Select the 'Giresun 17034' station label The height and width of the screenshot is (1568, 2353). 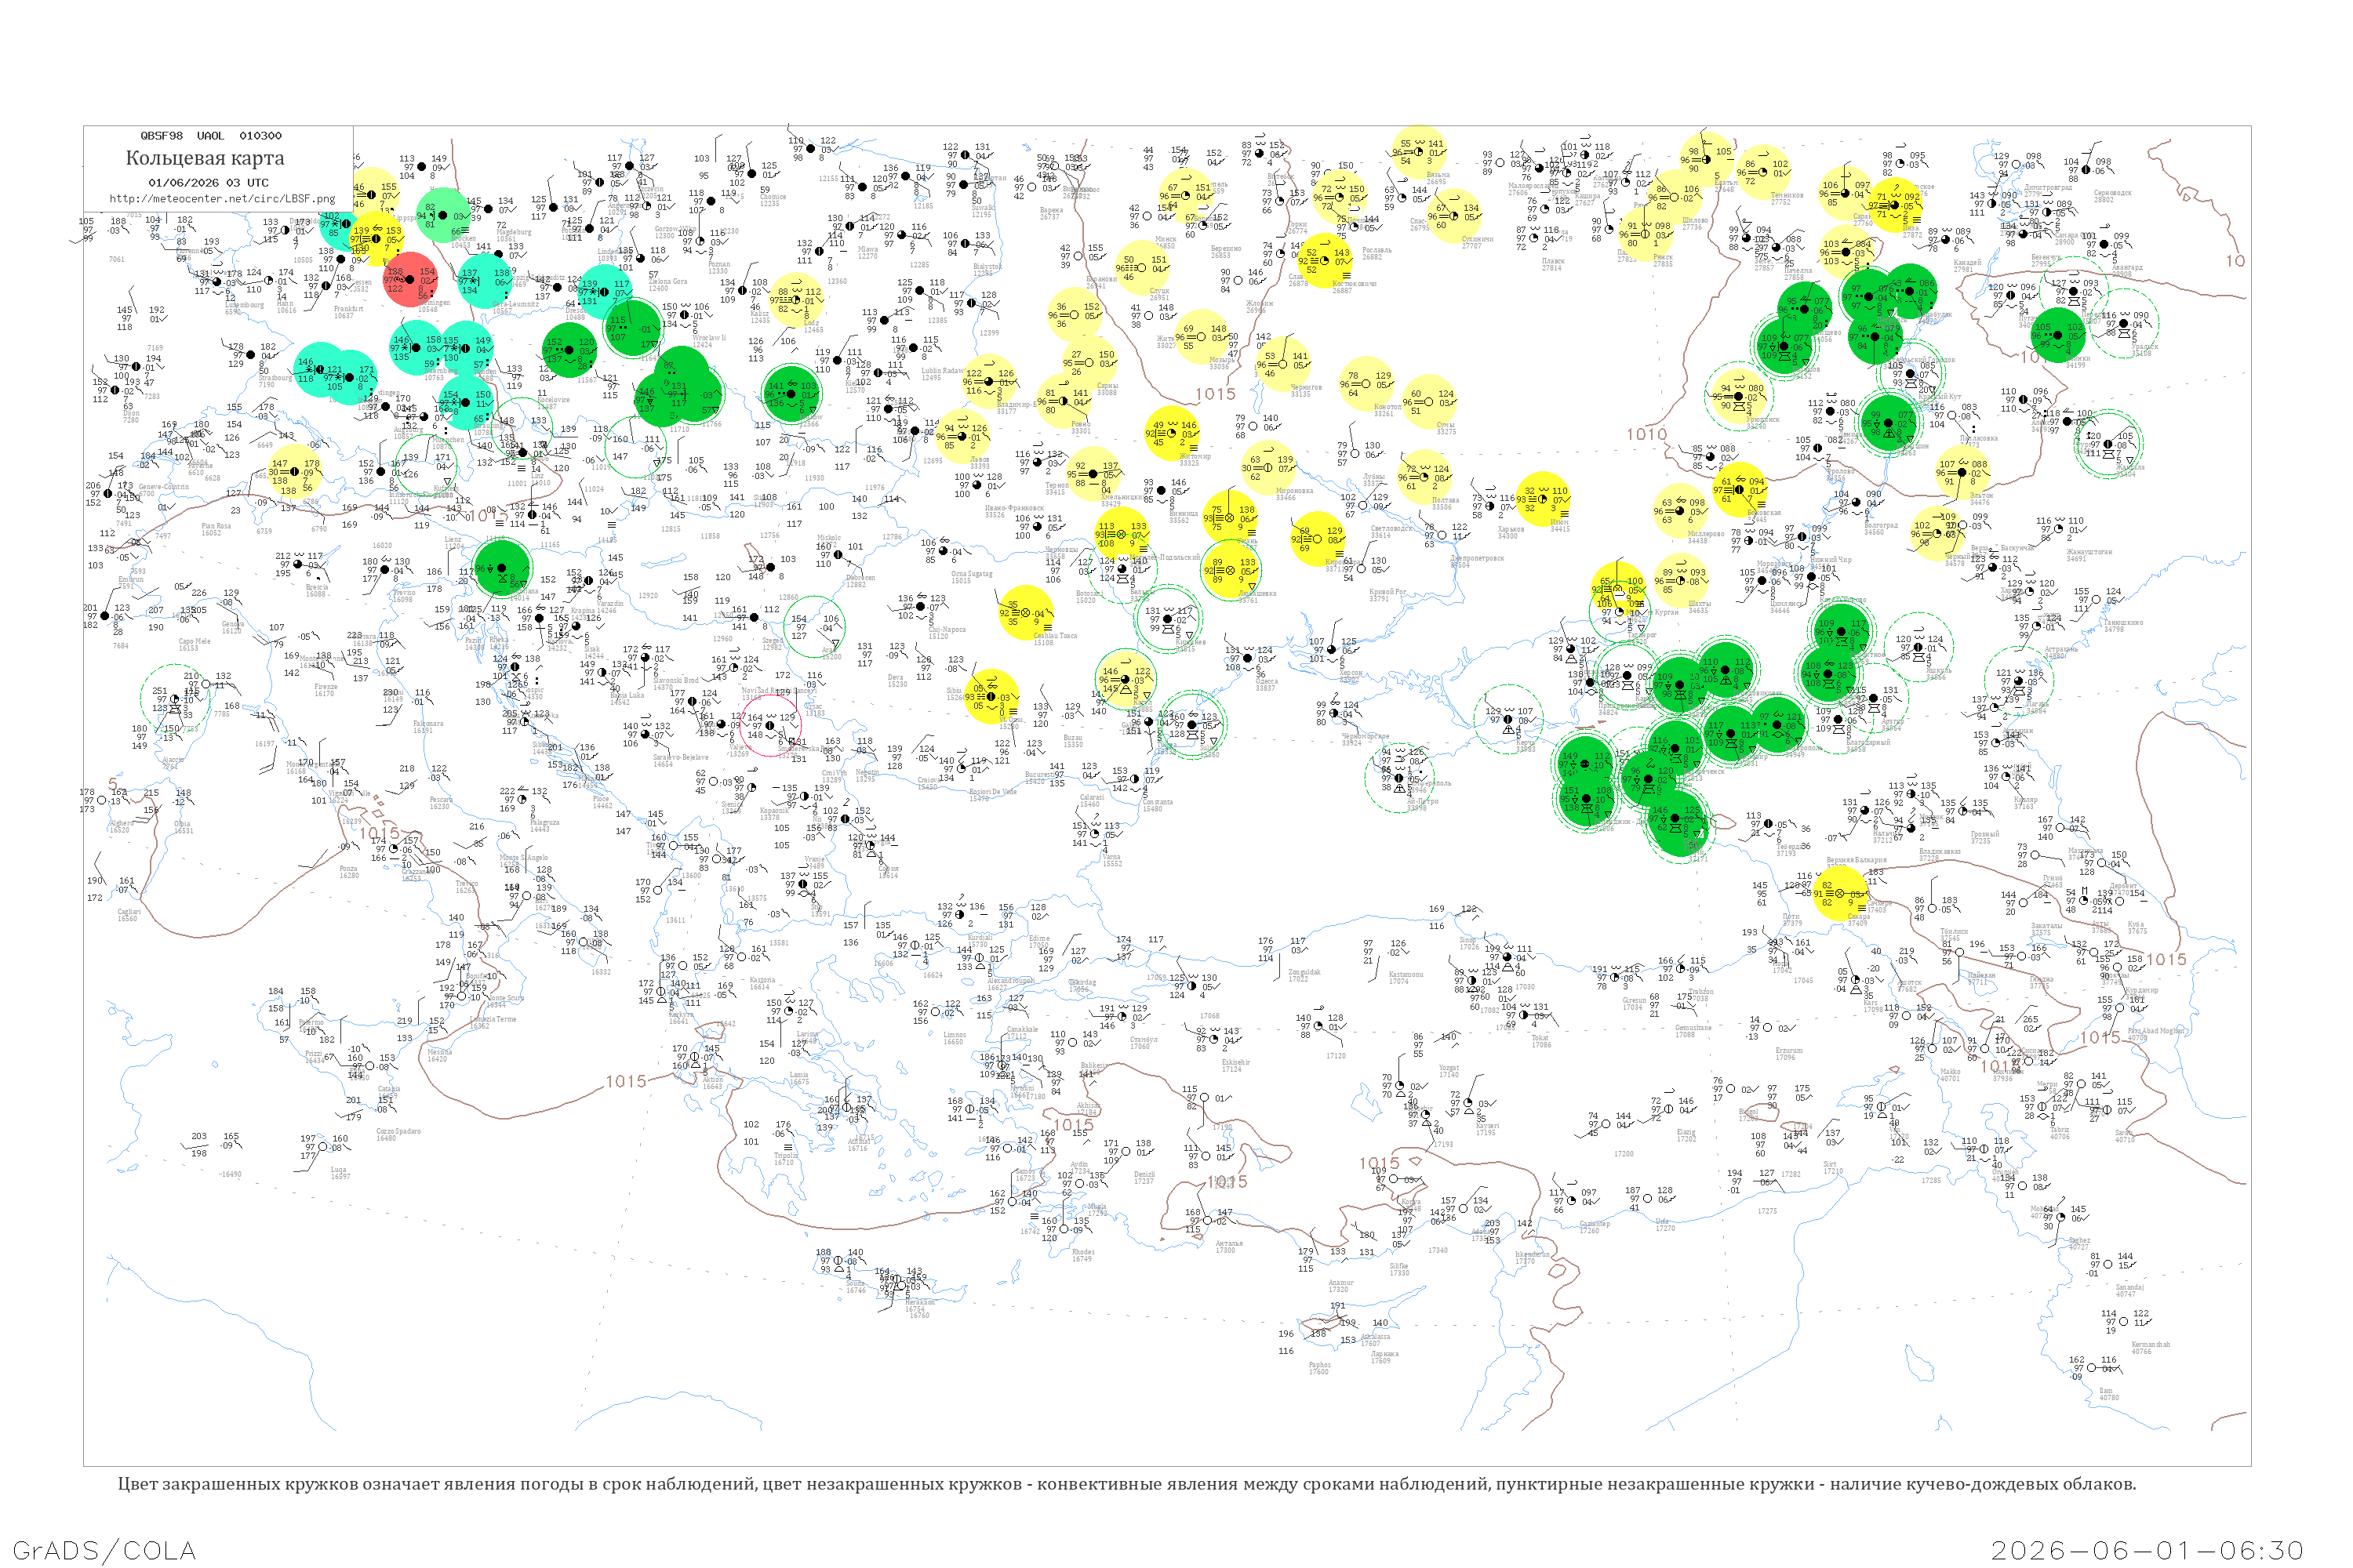tap(1634, 1004)
